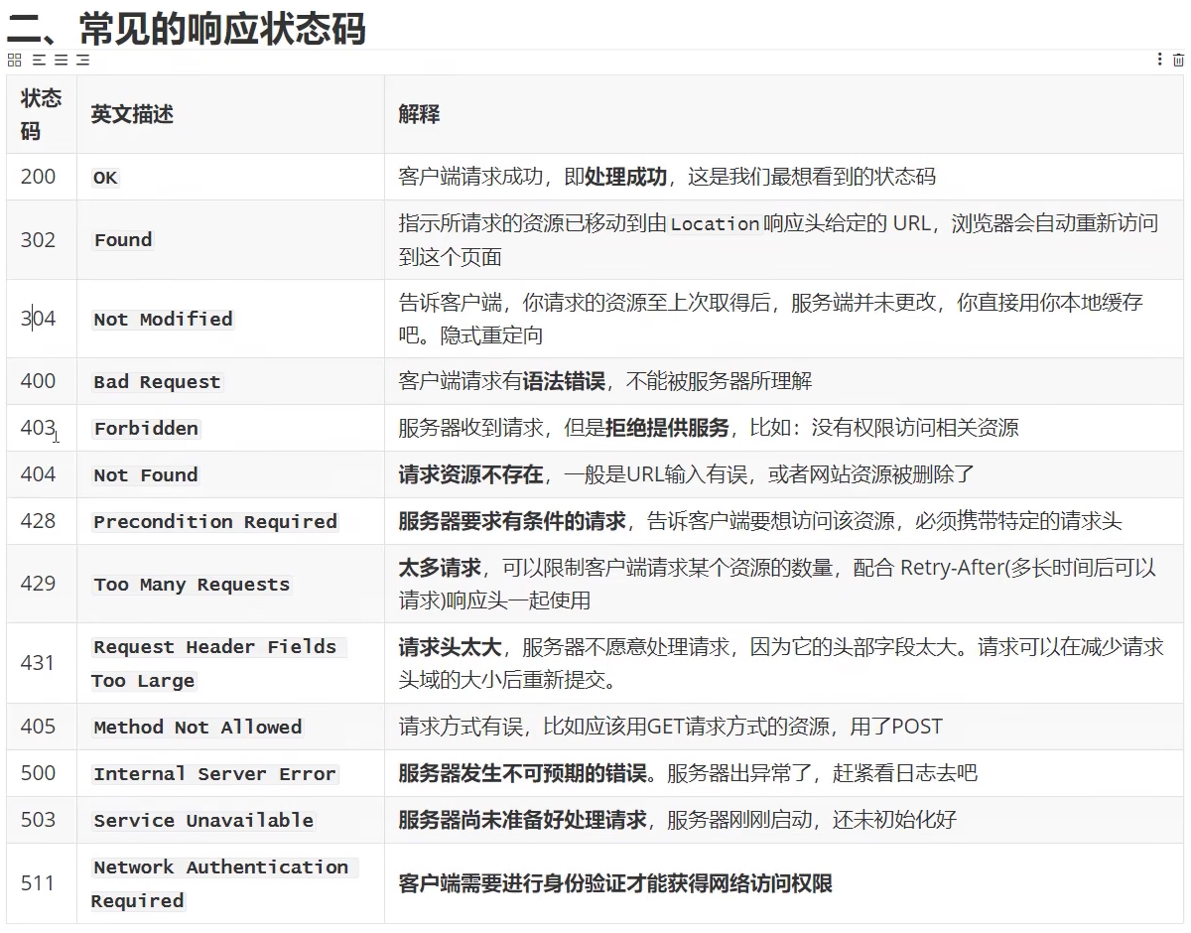The width and height of the screenshot is (1191, 933).
Task: Click the 'Internal Server Error' text
Action: (x=214, y=774)
